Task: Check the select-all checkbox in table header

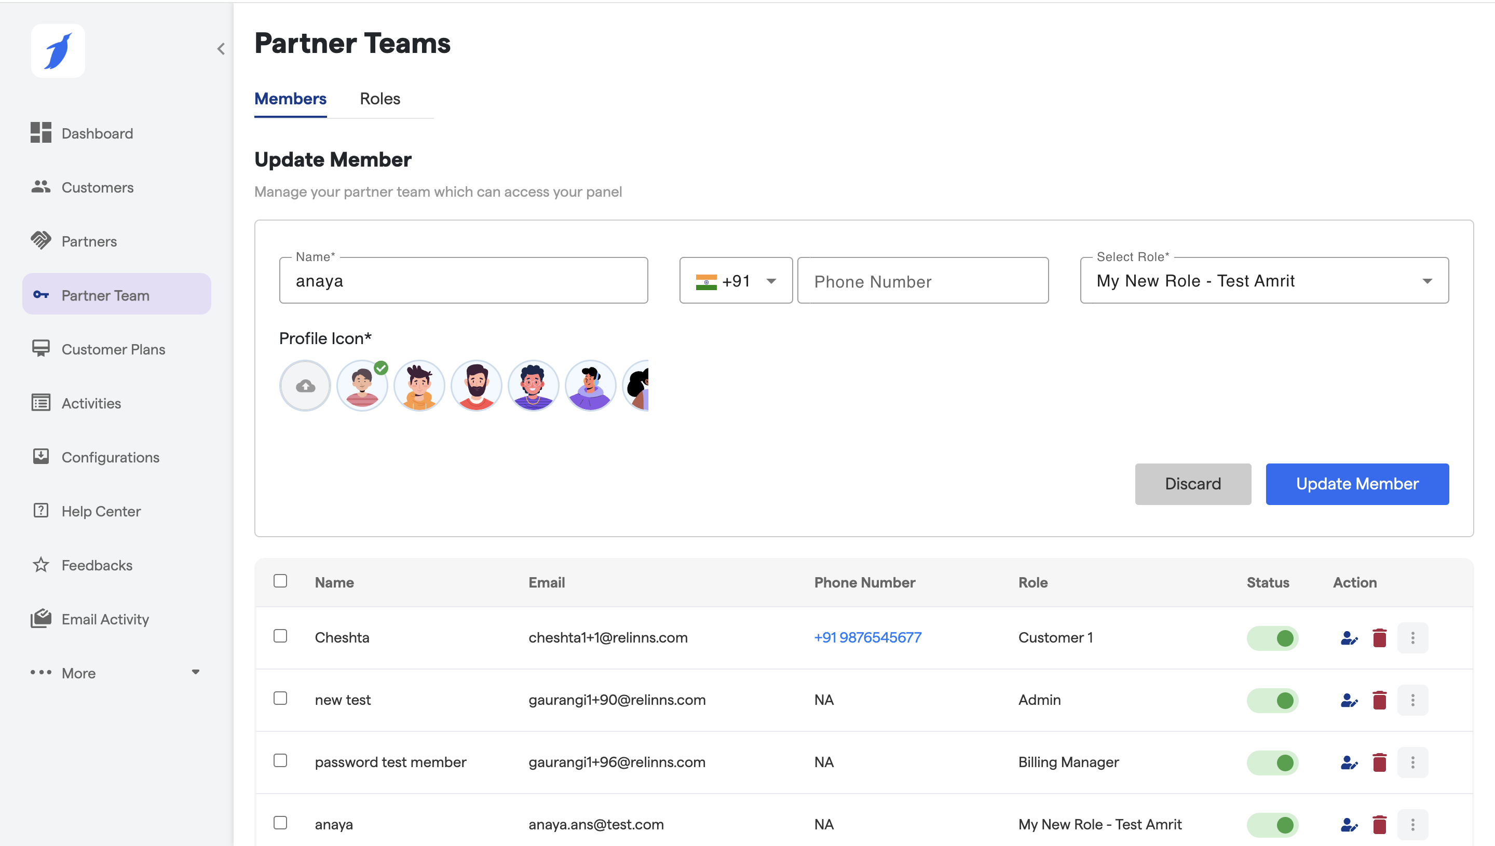Action: tap(281, 581)
